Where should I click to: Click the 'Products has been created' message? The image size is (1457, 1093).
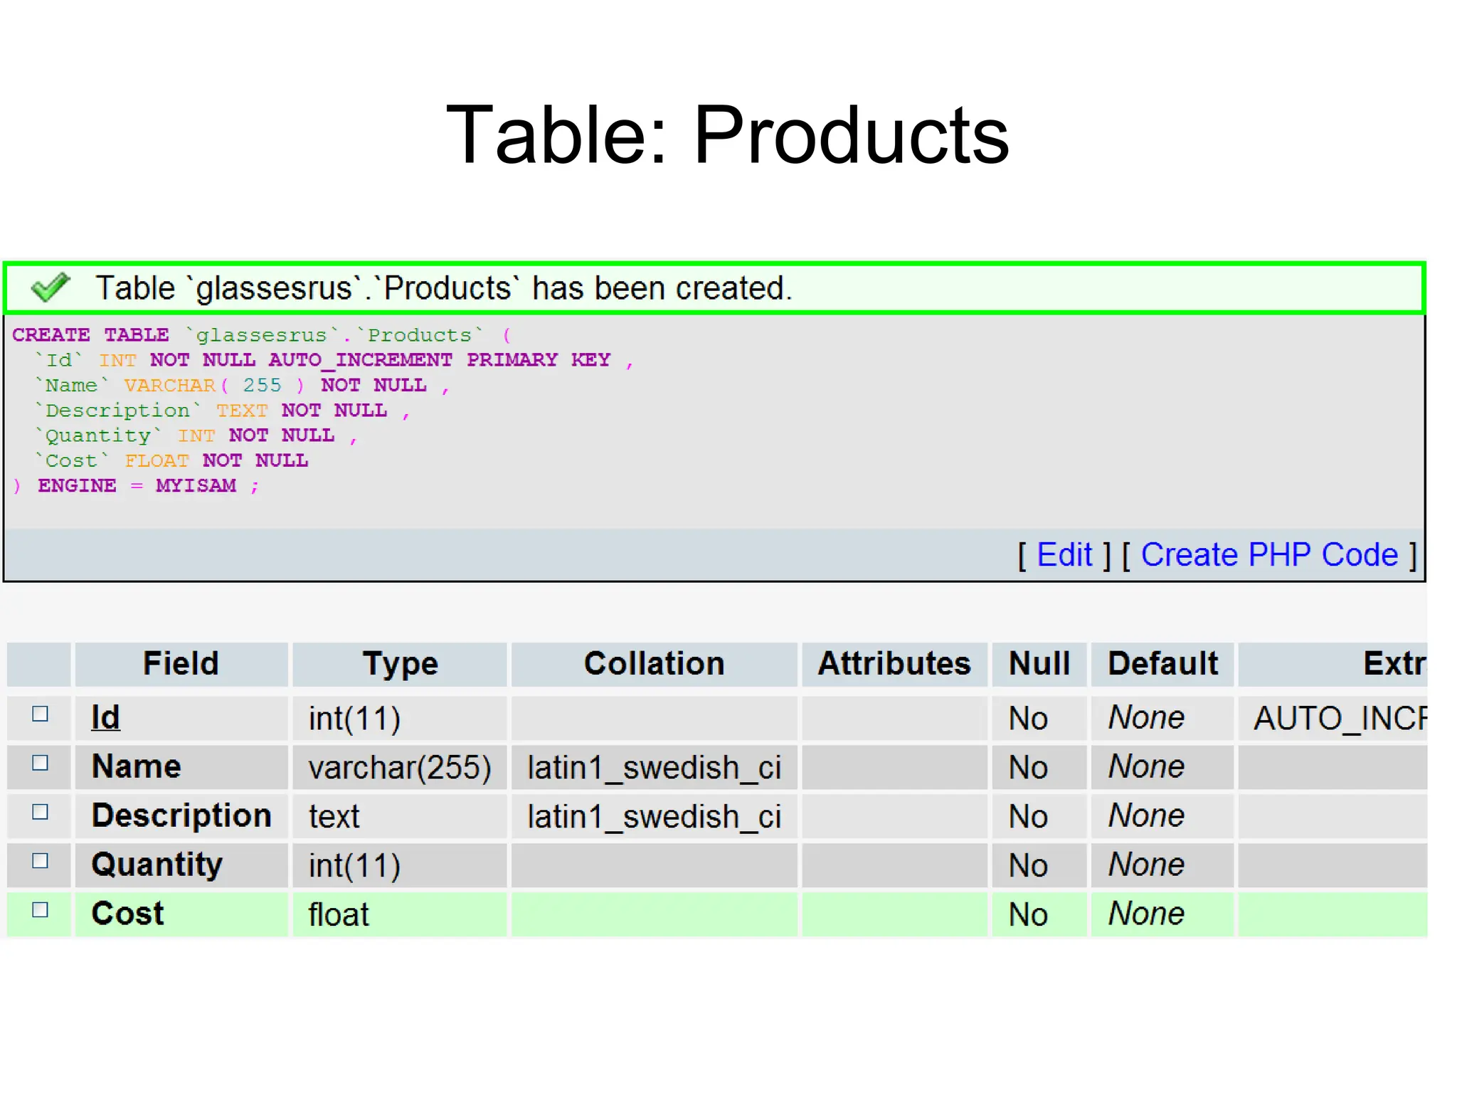(x=444, y=288)
